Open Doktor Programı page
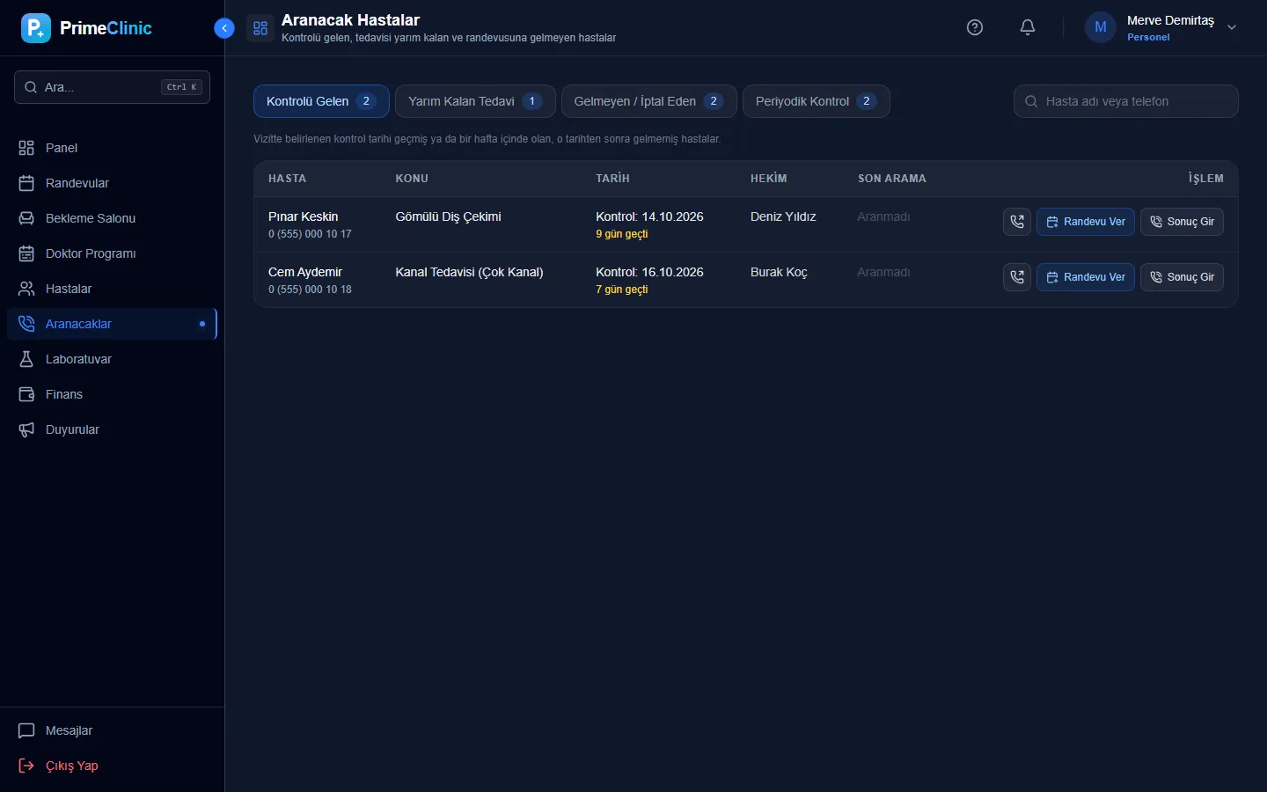The height and width of the screenshot is (792, 1267). [x=112, y=253]
